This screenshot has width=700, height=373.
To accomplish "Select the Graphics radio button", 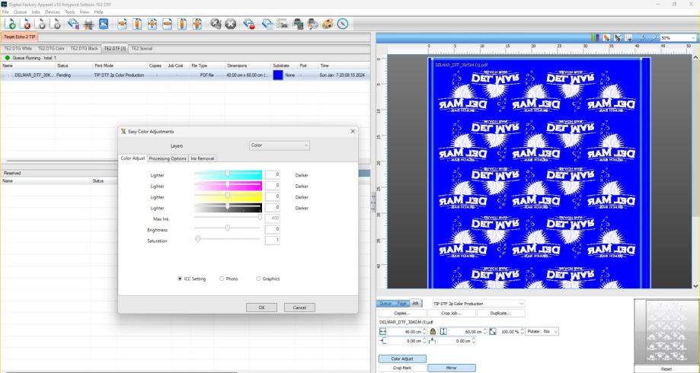I will coord(258,279).
